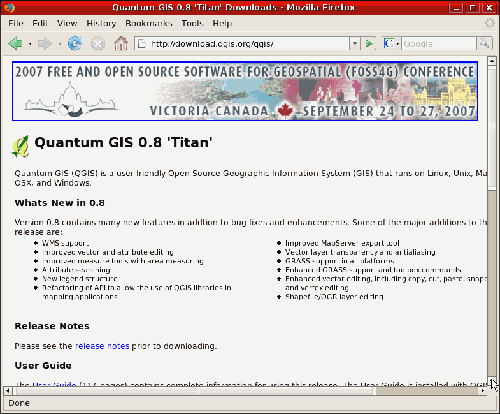Open the History menu
This screenshot has height=414, width=500.
point(101,24)
